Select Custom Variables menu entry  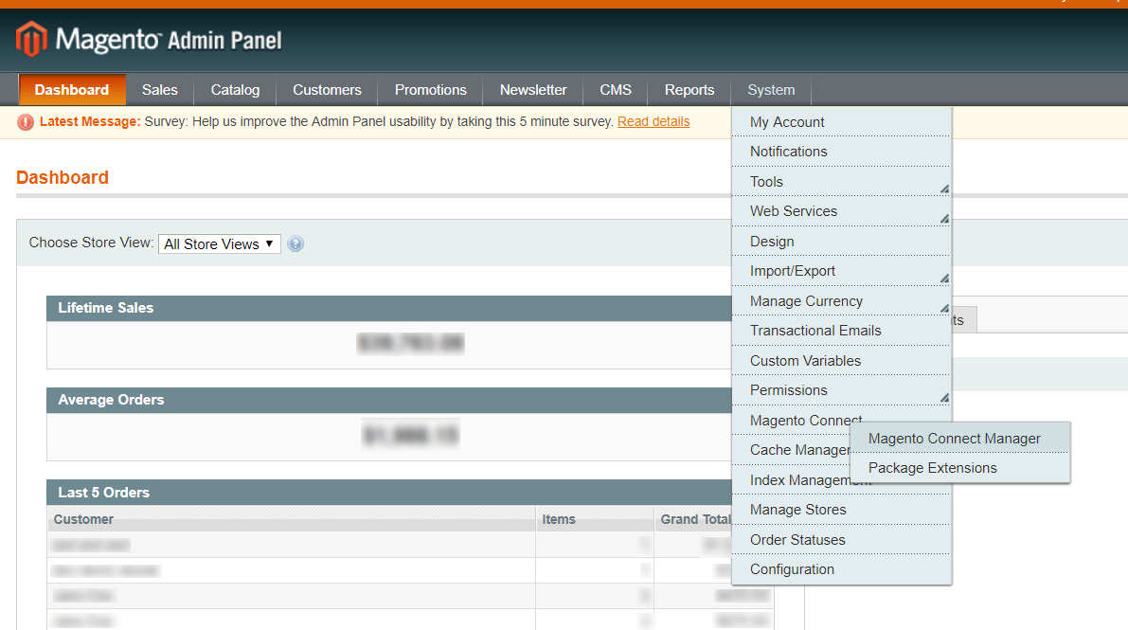pyautogui.click(x=841, y=361)
